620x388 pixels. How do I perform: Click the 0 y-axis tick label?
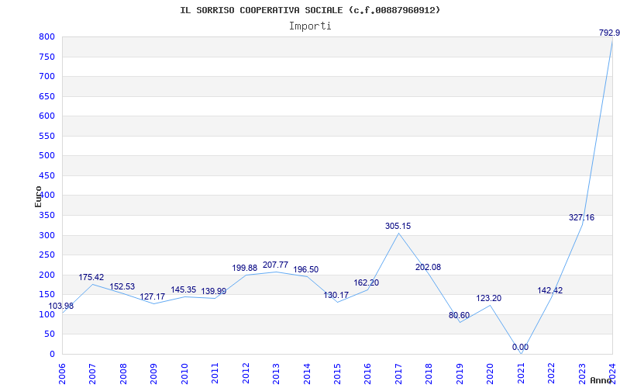pos(52,355)
